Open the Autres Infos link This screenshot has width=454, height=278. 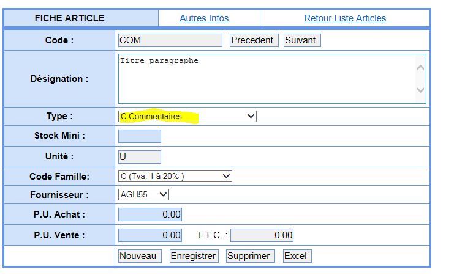(x=204, y=18)
